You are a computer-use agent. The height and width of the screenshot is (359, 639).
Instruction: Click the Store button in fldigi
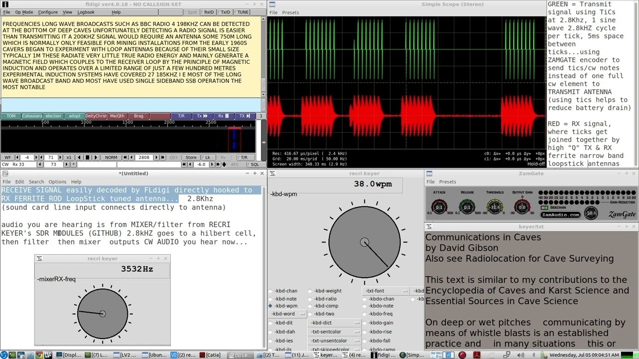pyautogui.click(x=191, y=158)
